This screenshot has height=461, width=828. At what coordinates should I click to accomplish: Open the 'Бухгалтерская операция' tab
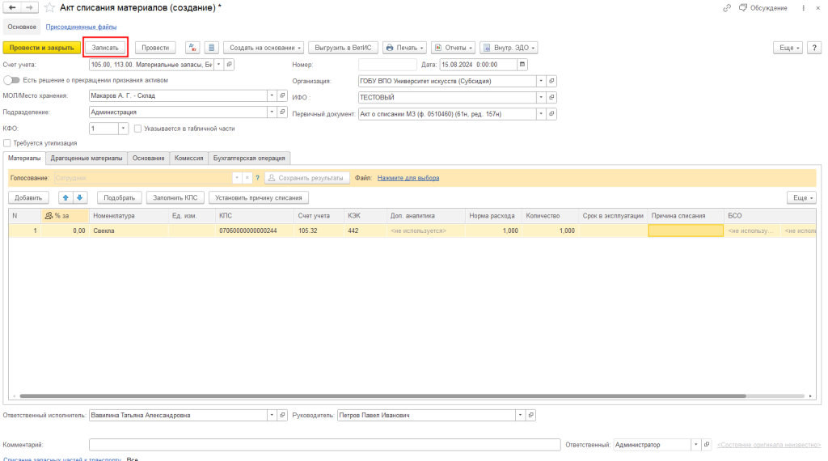[249, 159]
